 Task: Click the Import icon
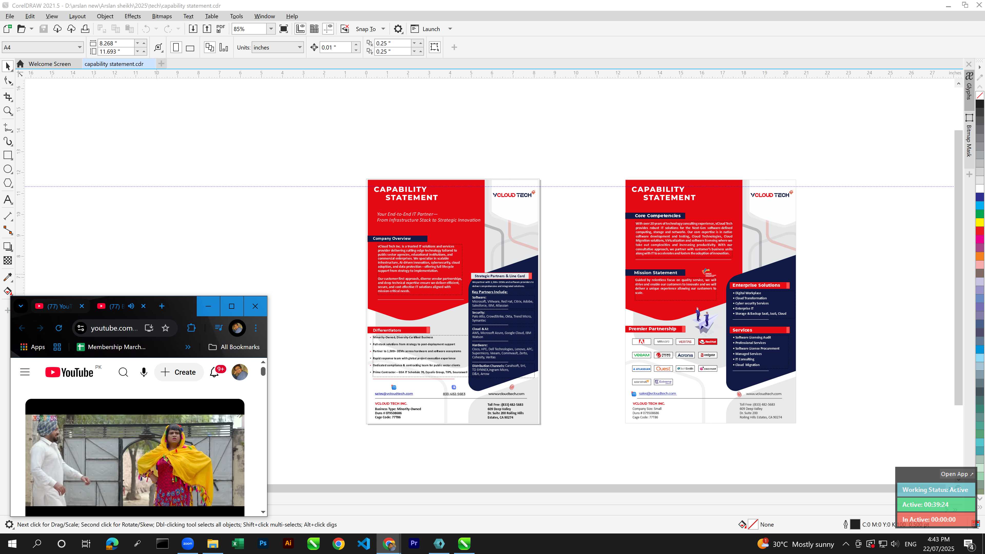pos(193,29)
